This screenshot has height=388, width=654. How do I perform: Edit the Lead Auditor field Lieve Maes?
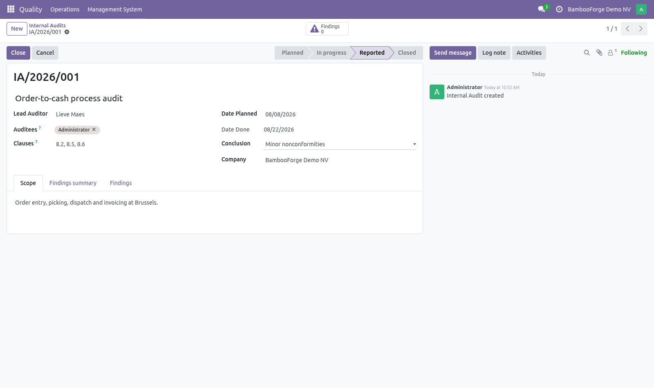131,114
